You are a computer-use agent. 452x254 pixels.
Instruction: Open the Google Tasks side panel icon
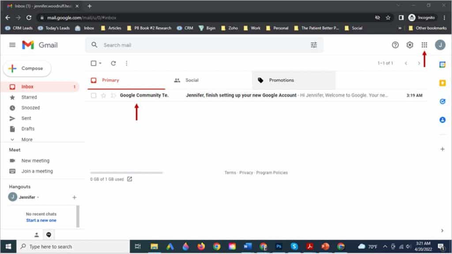(x=442, y=101)
